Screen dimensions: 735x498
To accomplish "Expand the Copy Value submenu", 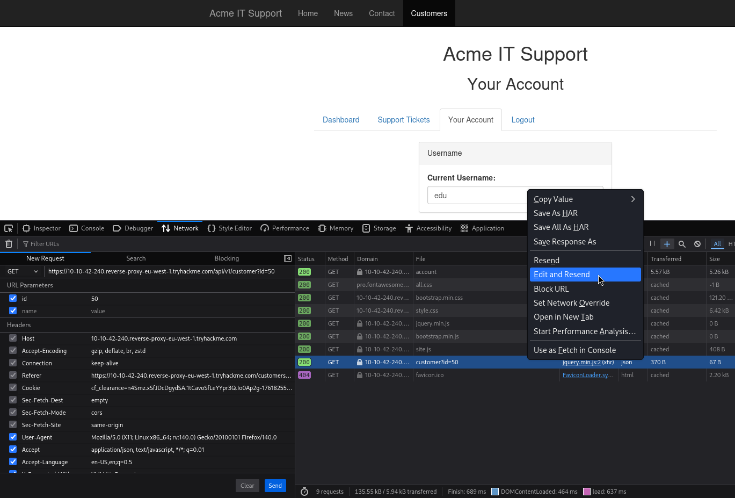I will (585, 199).
